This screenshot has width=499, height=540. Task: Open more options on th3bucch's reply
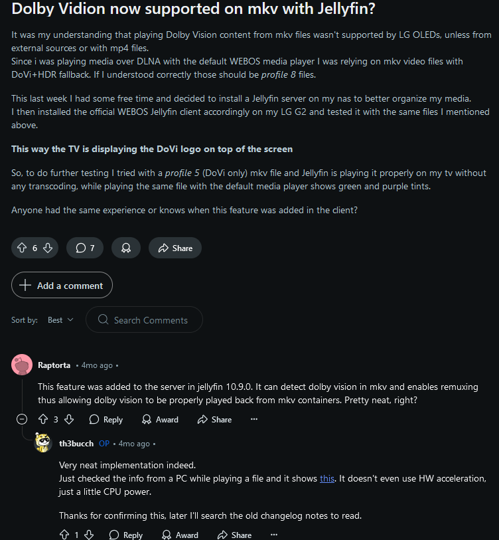(x=274, y=535)
